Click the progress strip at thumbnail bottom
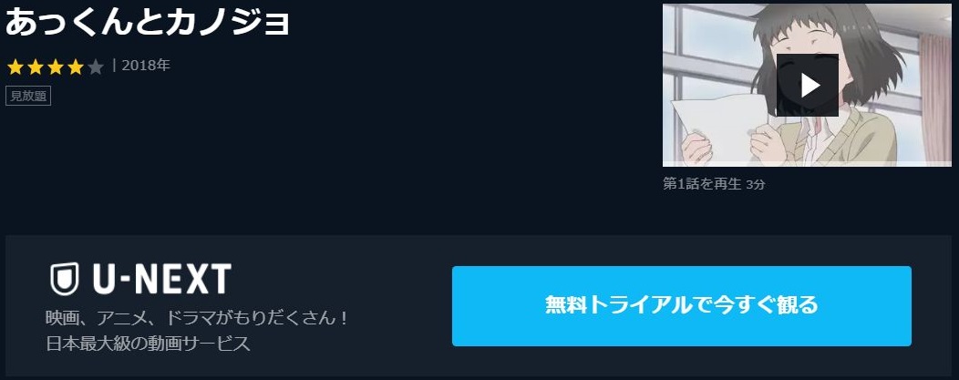The height and width of the screenshot is (380, 959). pyautogui.click(x=807, y=164)
